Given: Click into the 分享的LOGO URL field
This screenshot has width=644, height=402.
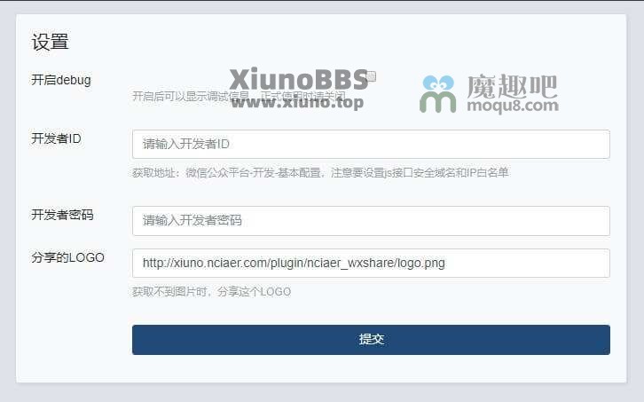Looking at the screenshot, I should click(x=371, y=263).
